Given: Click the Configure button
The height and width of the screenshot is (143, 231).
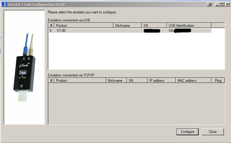Looking at the screenshot, I should [x=187, y=132].
